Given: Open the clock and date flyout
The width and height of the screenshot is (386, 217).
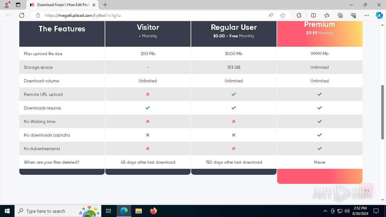Looking at the screenshot, I should click(x=360, y=211).
